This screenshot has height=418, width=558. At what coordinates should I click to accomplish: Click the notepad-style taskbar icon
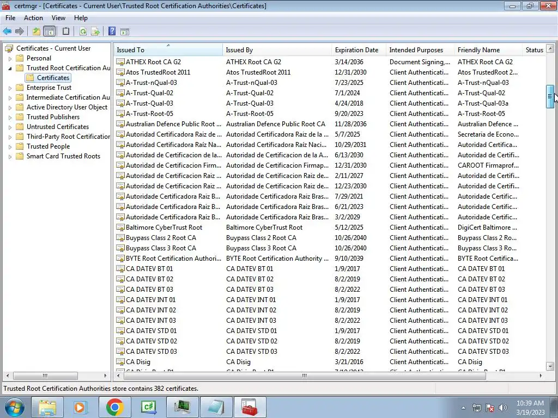pos(216,407)
